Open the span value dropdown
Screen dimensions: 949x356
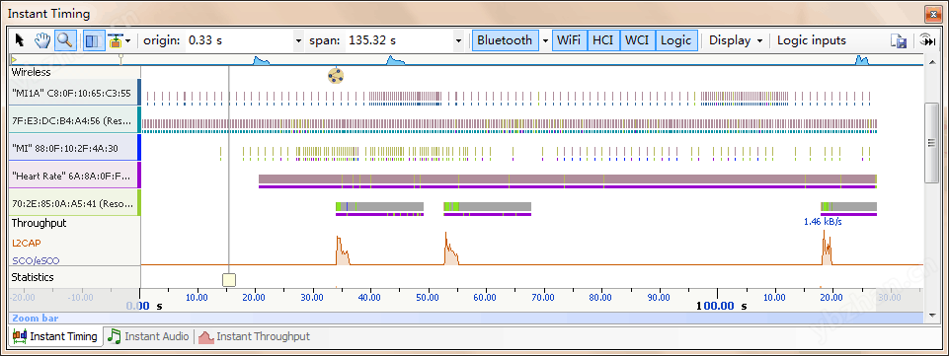click(x=458, y=41)
